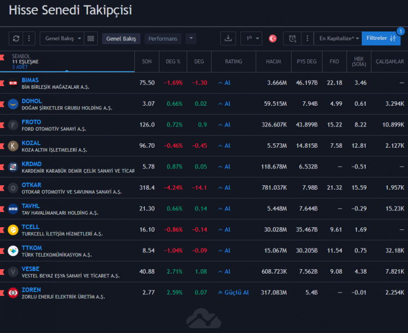Sort by the SON column header
The height and width of the screenshot is (333, 408).
click(147, 62)
